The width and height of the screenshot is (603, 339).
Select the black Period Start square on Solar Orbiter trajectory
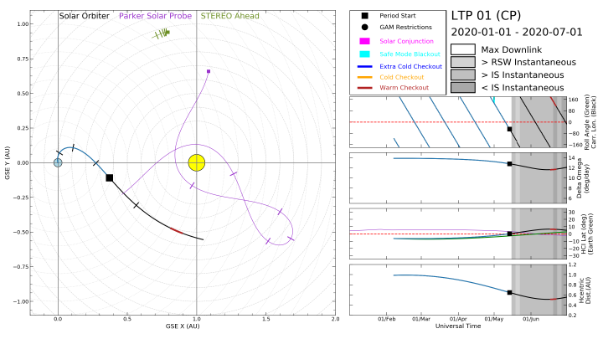[x=110, y=177]
